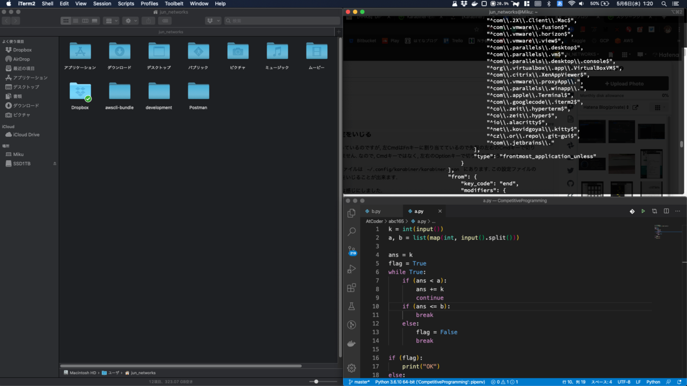Viewport: 687px width, 386px height.
Task: Open the Profiles menu in menu bar
Action: point(149,3)
